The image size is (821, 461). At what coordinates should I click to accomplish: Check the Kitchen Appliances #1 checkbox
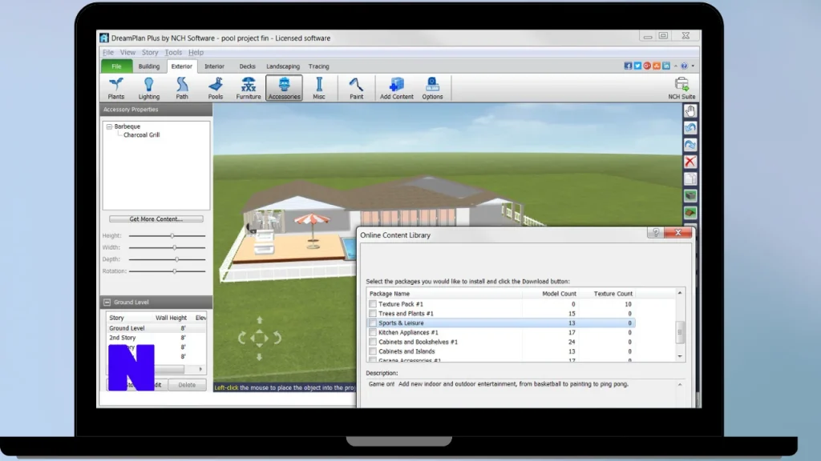372,332
